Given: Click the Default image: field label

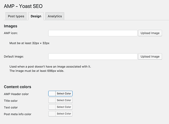Looking at the screenshot, I should click(14, 56).
